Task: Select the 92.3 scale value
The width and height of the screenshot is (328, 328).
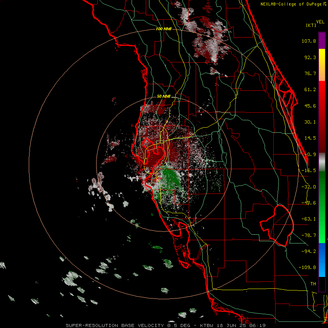Action: click(310, 57)
